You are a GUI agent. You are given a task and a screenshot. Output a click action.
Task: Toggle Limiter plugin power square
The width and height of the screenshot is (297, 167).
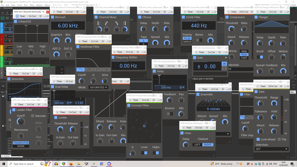(x=56, y=117)
